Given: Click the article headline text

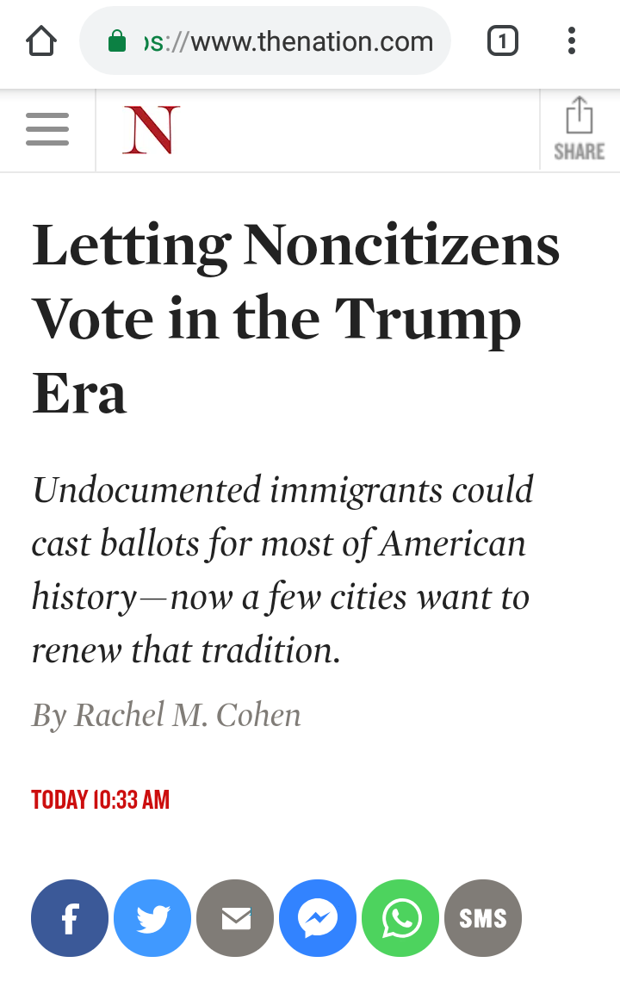Looking at the screenshot, I should tap(295, 318).
